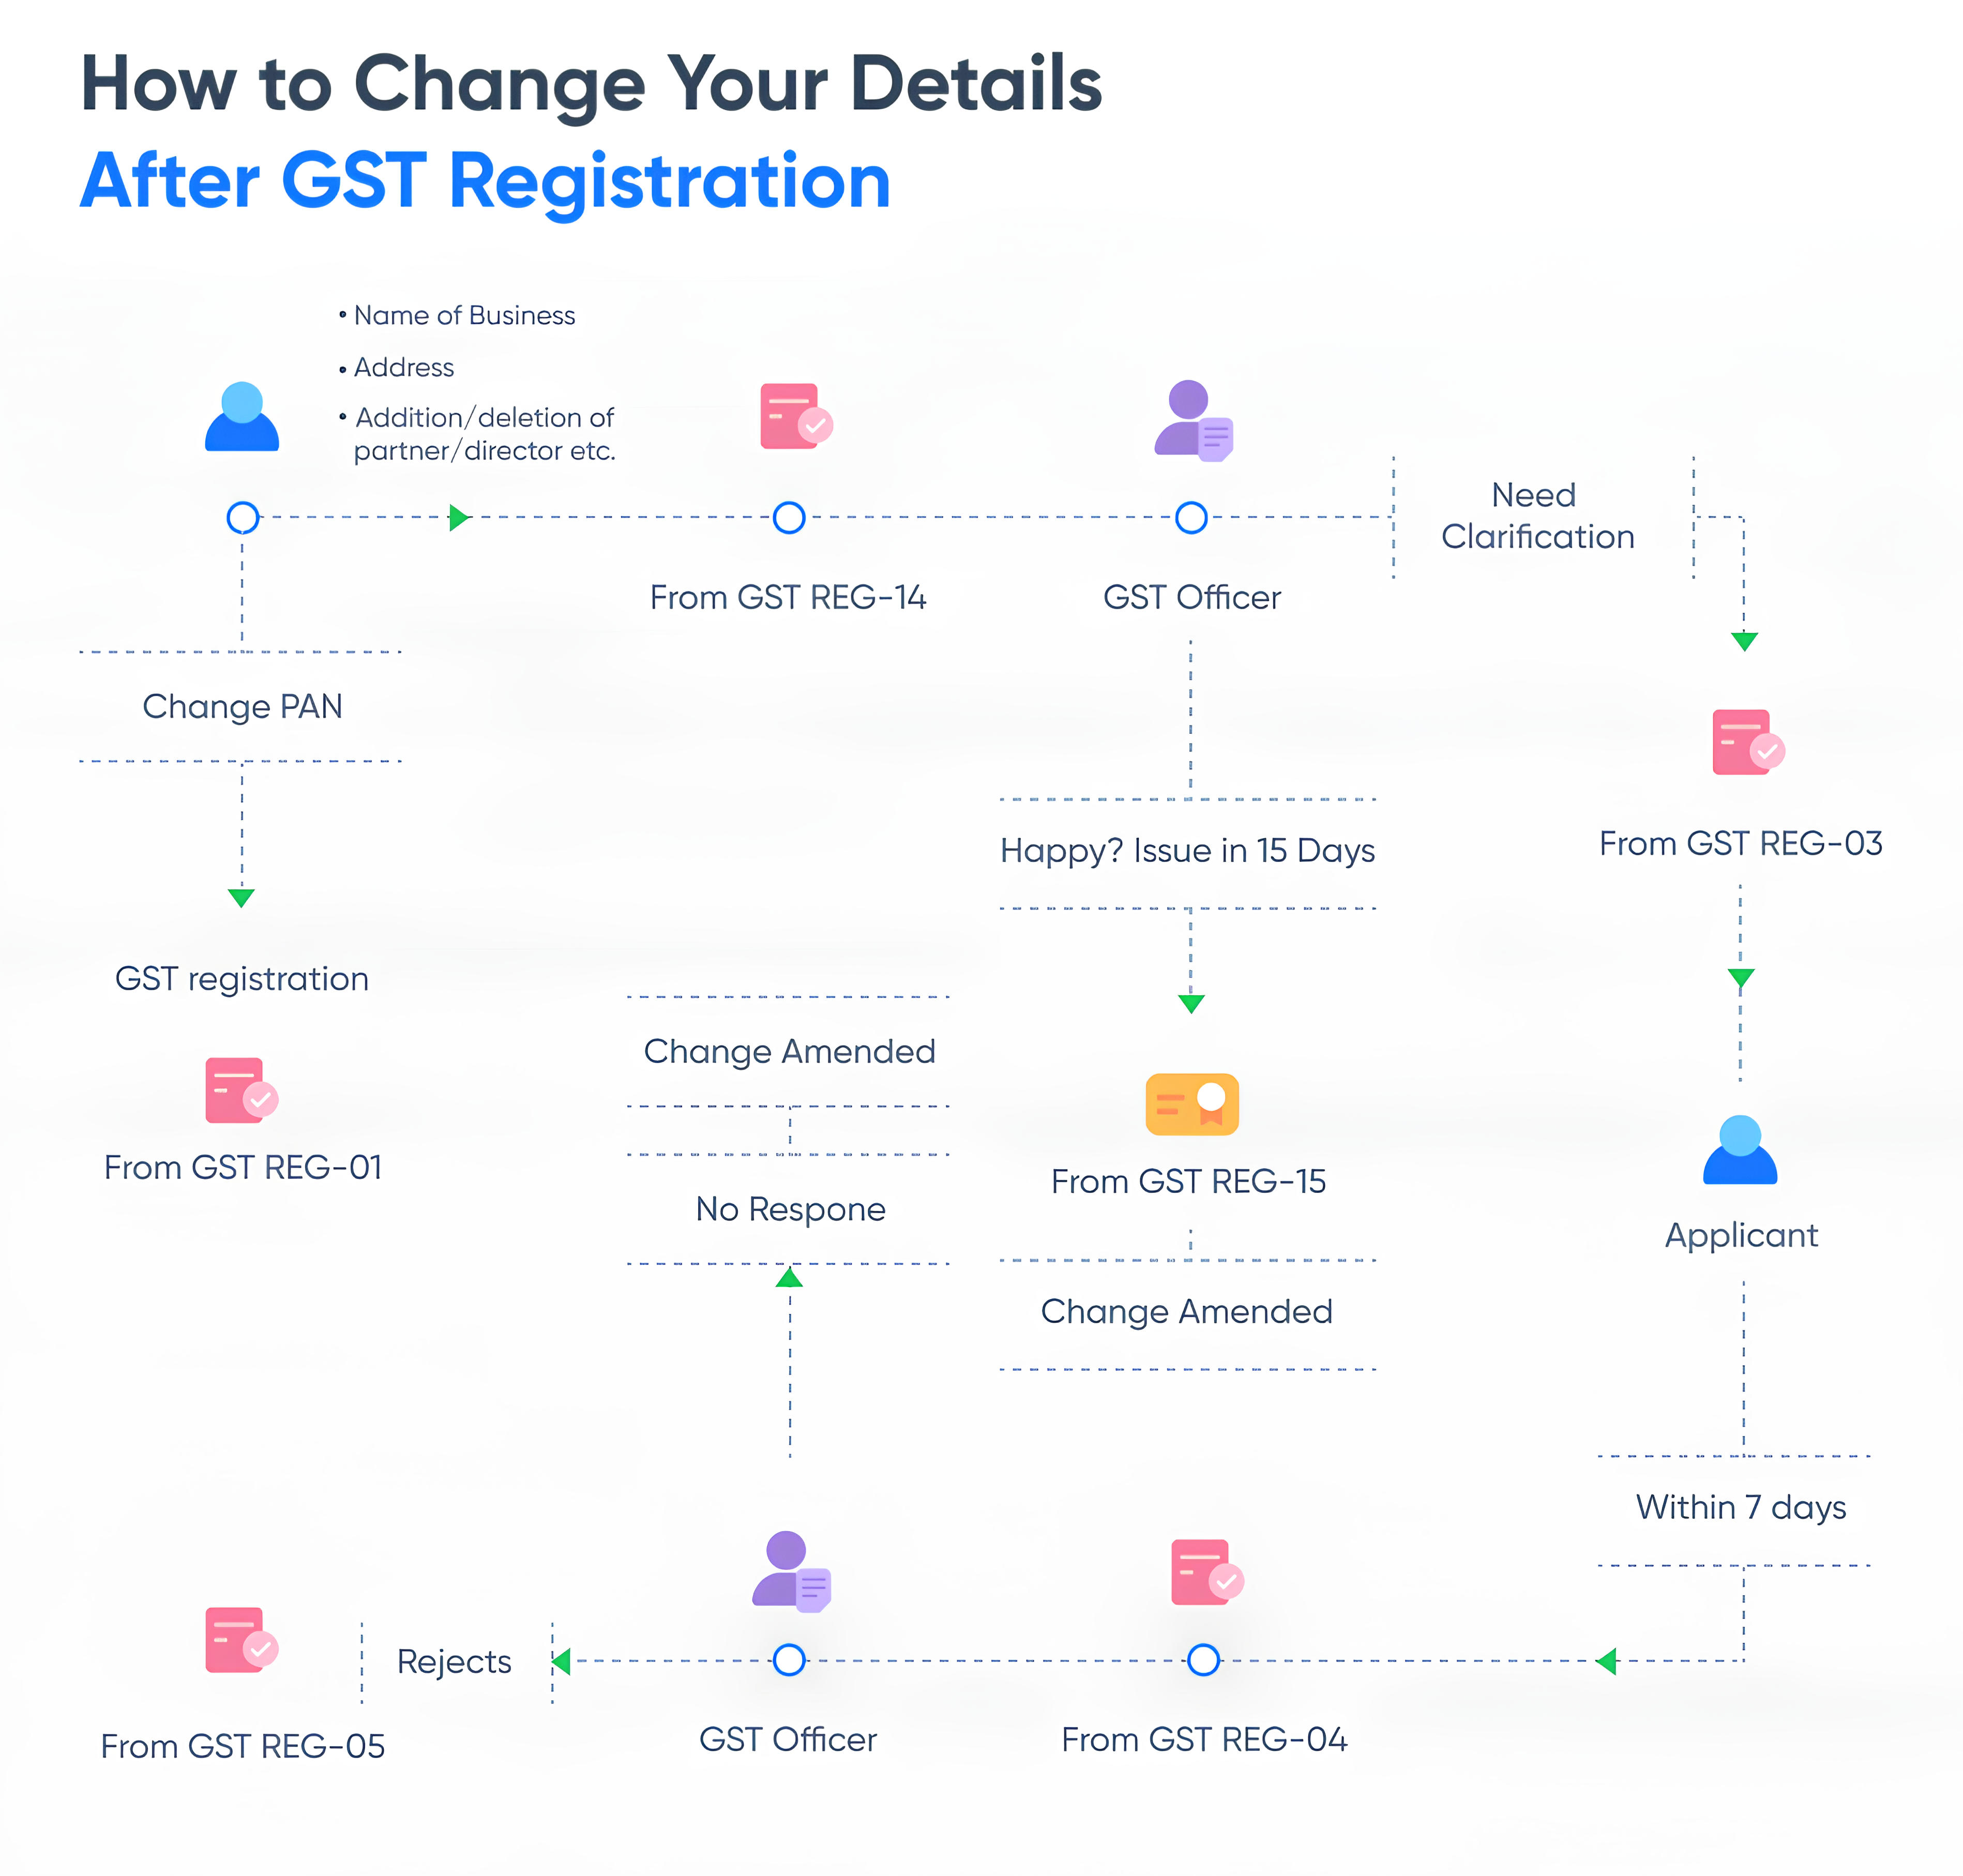Click the blue user icon above Change PAN
The width and height of the screenshot is (1963, 1876).
point(242,417)
